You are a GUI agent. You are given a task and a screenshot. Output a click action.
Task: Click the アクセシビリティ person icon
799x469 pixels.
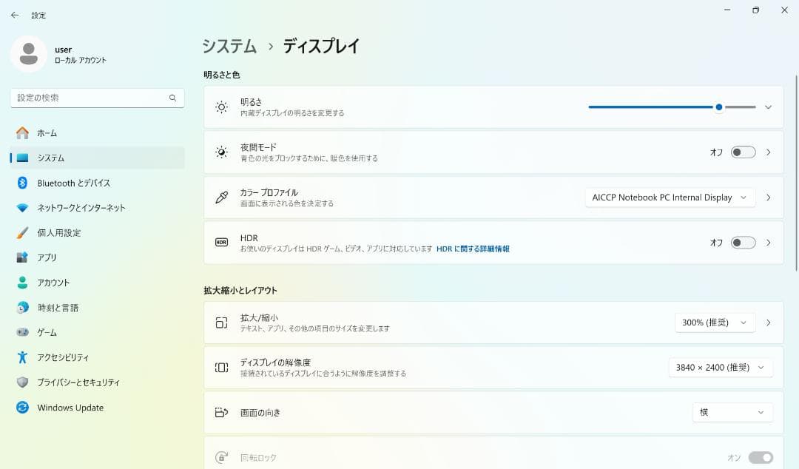22,357
